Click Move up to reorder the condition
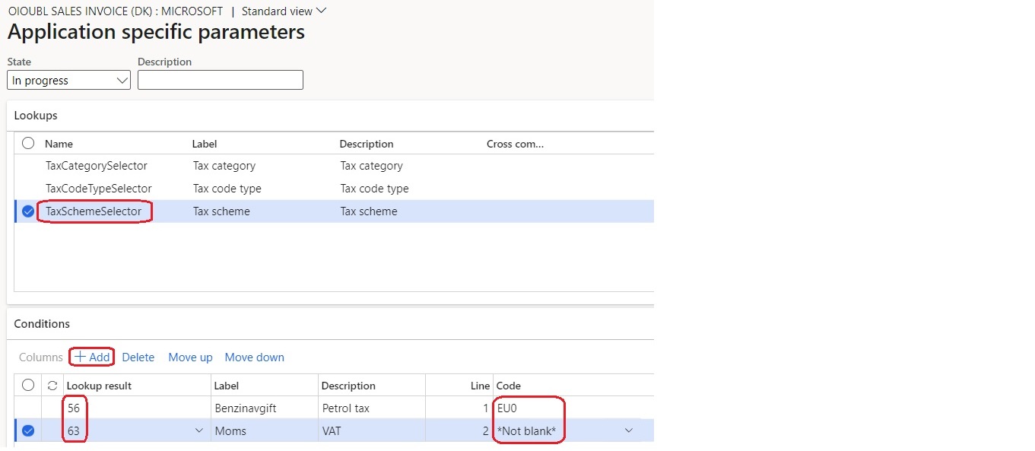 pos(189,357)
